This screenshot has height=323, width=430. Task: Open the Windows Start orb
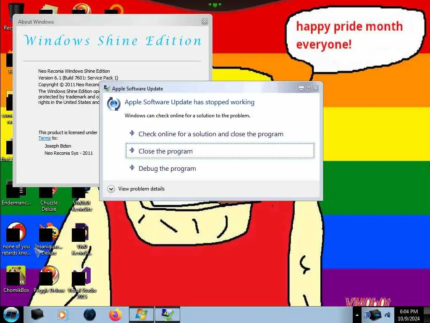coord(11,315)
